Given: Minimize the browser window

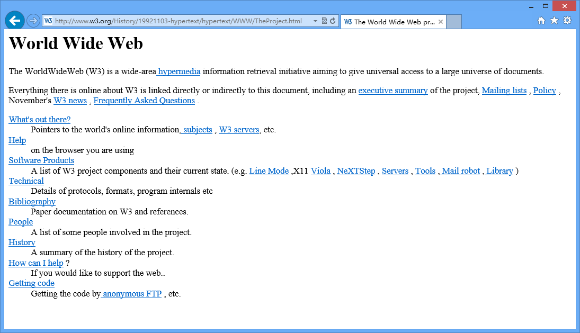Looking at the screenshot, I should point(531,6).
